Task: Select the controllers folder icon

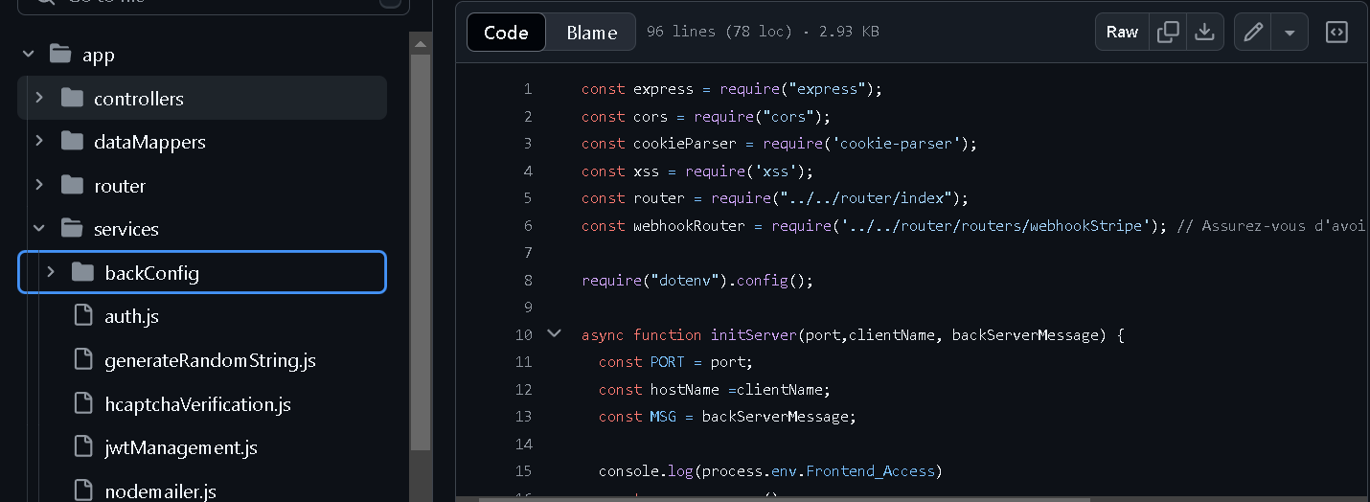Action: pyautogui.click(x=72, y=98)
